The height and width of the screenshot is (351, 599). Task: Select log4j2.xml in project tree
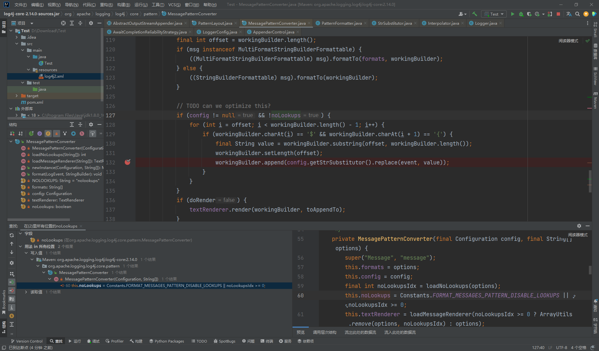point(54,76)
